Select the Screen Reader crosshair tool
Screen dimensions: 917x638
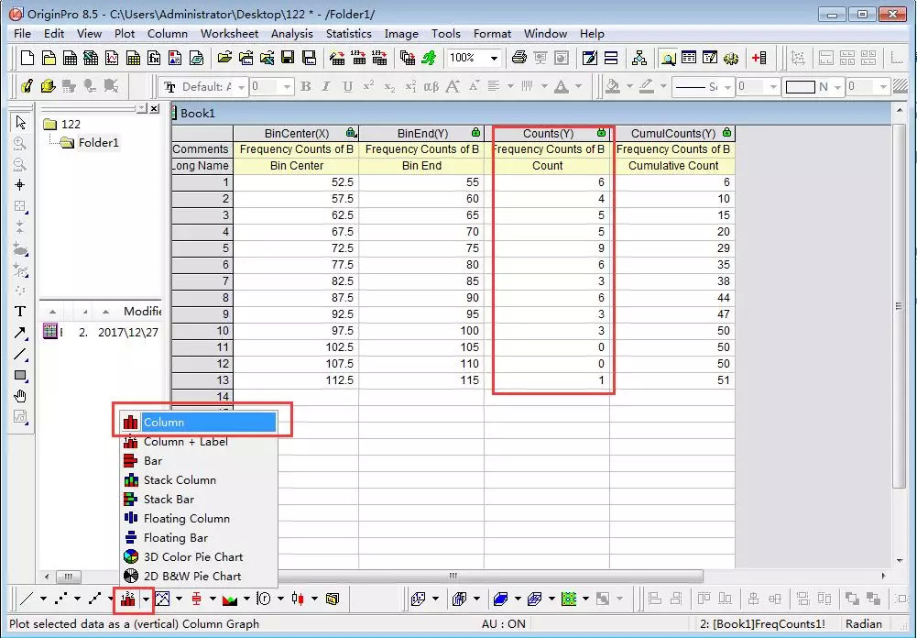(20, 185)
